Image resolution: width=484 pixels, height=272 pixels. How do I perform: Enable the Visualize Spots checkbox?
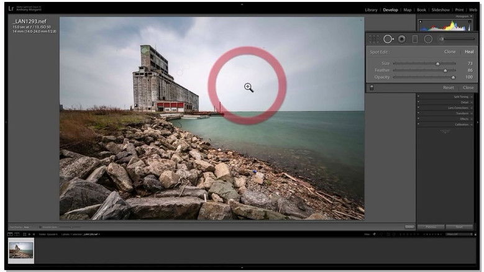point(41,227)
